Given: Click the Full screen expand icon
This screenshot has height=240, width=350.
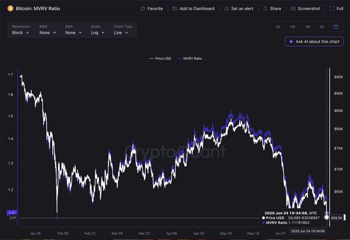Looking at the screenshot, I should tap(332, 8).
